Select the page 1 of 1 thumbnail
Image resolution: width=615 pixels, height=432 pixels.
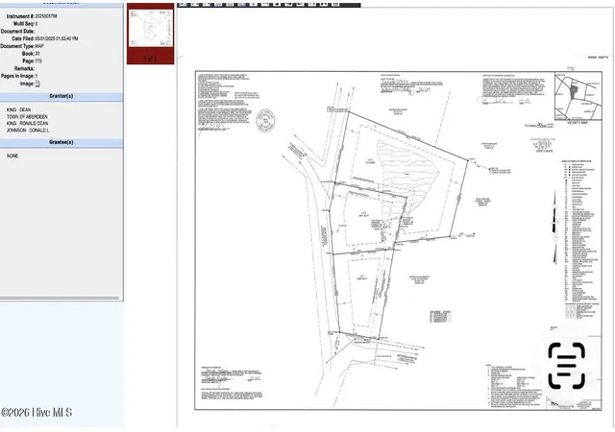pyautogui.click(x=151, y=34)
